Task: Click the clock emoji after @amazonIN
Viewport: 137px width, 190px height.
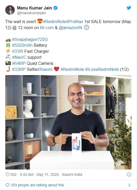Action: click(x=87, y=27)
